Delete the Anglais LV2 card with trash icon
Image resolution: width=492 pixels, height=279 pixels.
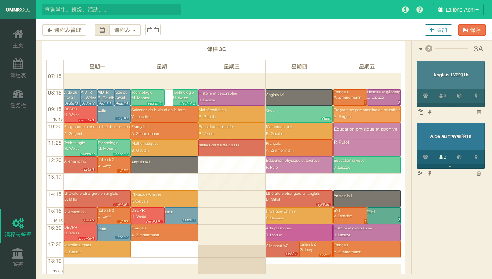click(x=479, y=112)
